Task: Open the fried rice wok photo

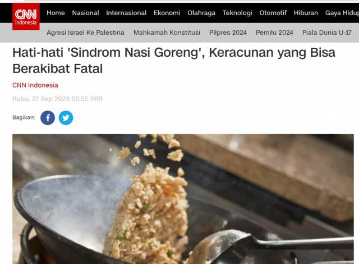Action: [183, 199]
